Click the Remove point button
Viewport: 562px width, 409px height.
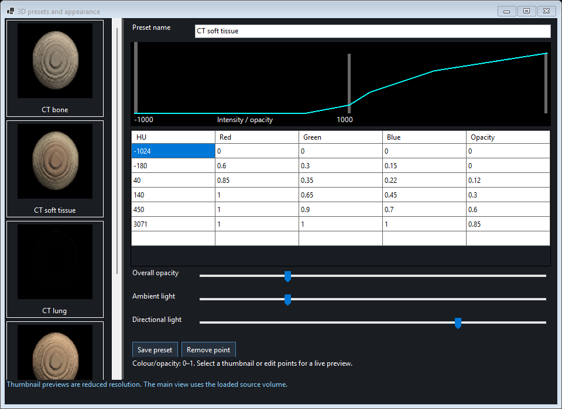208,349
